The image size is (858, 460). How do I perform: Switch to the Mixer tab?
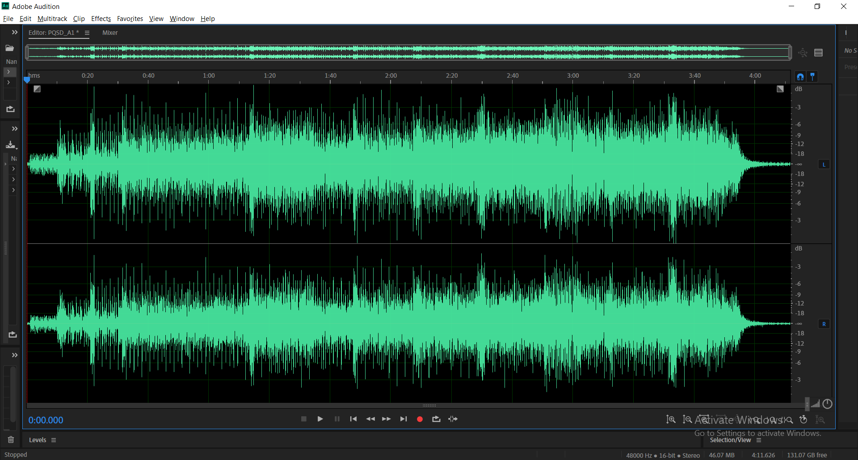coord(110,33)
